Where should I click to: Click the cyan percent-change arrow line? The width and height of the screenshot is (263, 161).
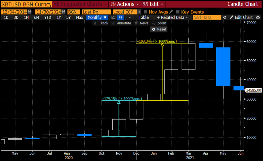tap(119, 118)
